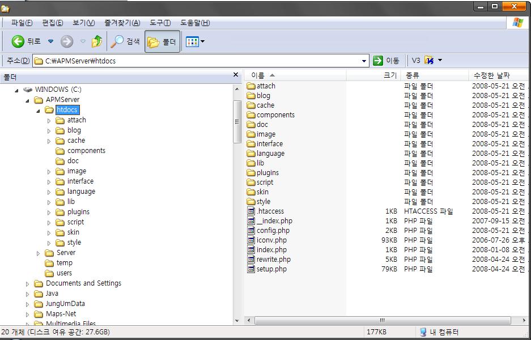This screenshot has height=340, width=531.
Task: Go up one folder level icon
Action: click(x=97, y=41)
